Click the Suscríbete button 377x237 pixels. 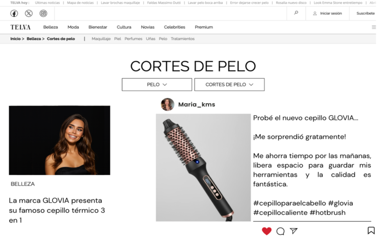[x=366, y=14]
